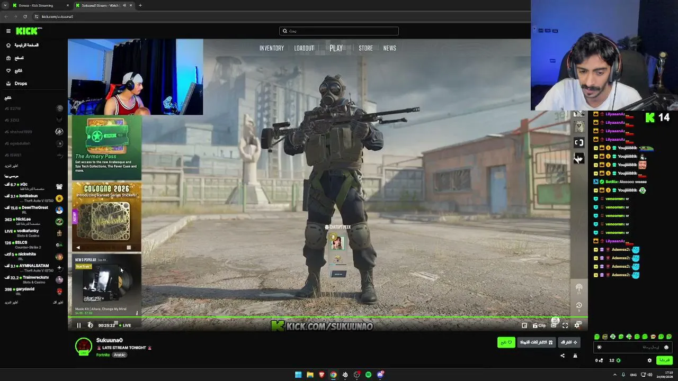The width and height of the screenshot is (678, 381).
Task: Select the Arabic language tag
Action: (120, 355)
